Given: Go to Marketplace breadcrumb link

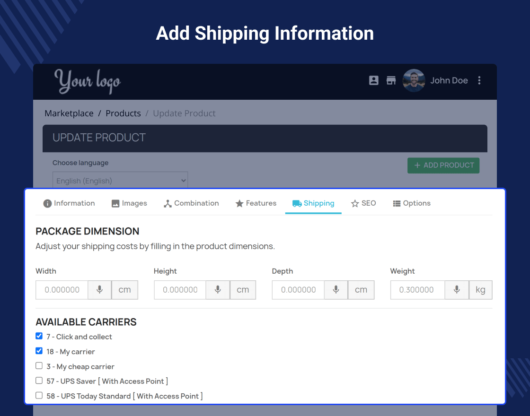Looking at the screenshot, I should [x=69, y=113].
